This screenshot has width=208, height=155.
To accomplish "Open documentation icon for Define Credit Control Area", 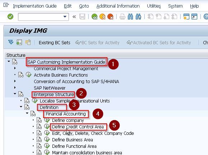I will pyautogui.click(x=39, y=127).
